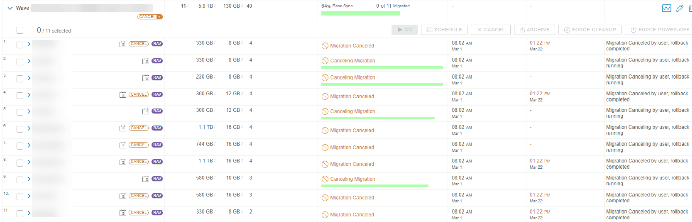Toggle the select-all checkbox next to 0 / 11 selected
692x222 pixels.
pyautogui.click(x=20, y=30)
